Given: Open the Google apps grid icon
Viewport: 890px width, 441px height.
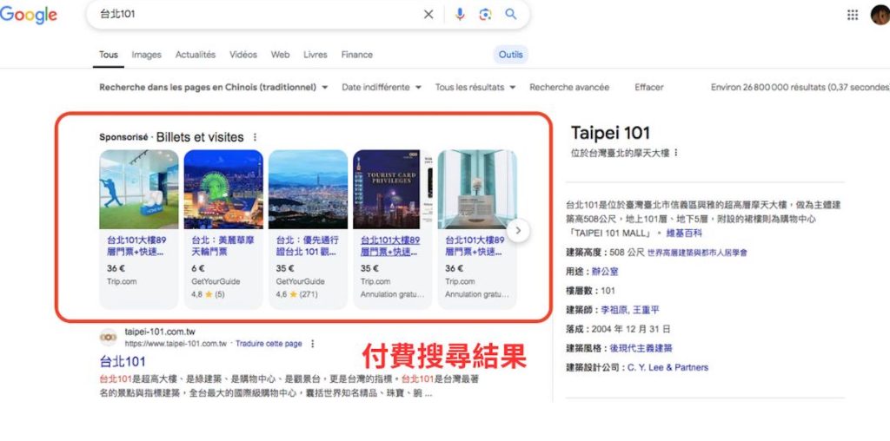Looking at the screenshot, I should pos(853,15).
